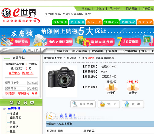Open the 推荐商品 tab
This screenshot has width=154, height=134.
111,22
